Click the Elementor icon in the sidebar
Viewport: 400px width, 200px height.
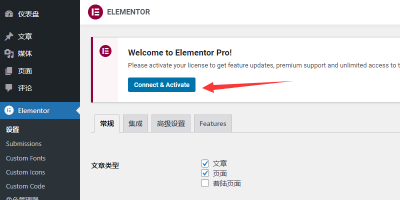pos(9,110)
